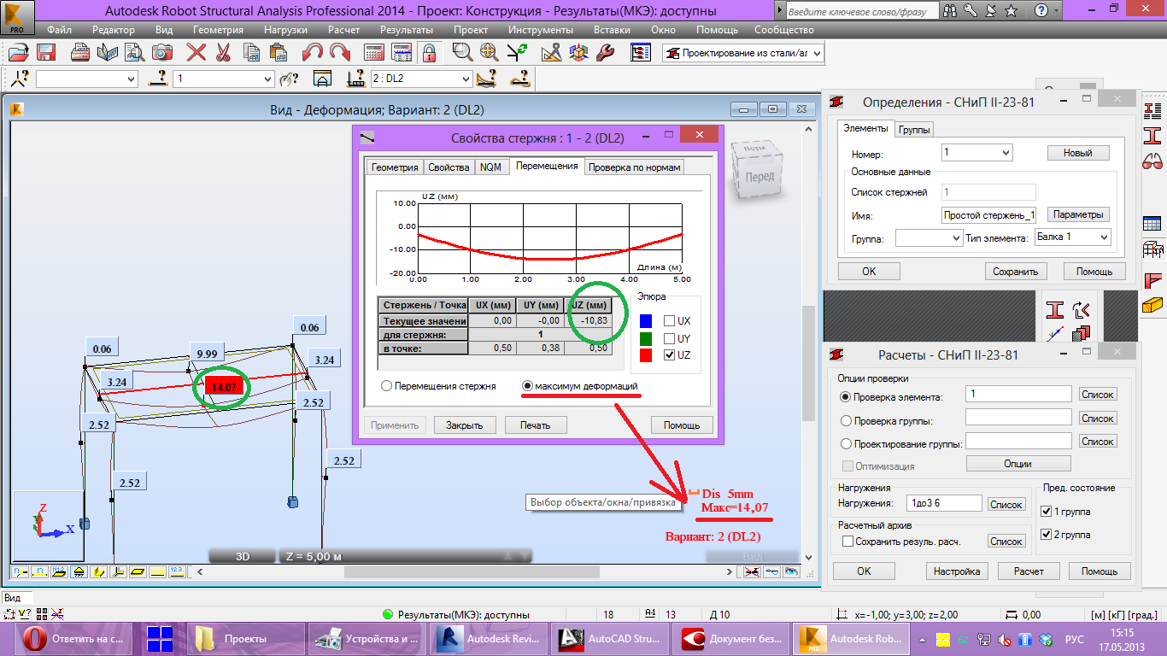Undo the last action

tap(313, 52)
